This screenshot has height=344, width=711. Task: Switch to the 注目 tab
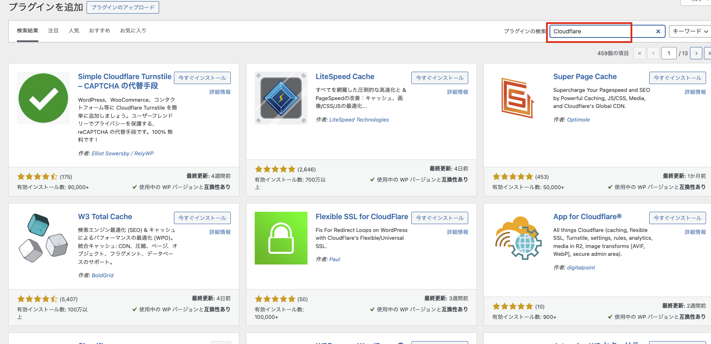click(x=53, y=31)
